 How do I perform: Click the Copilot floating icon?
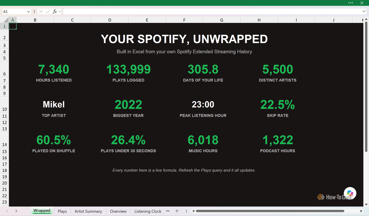click(x=350, y=193)
